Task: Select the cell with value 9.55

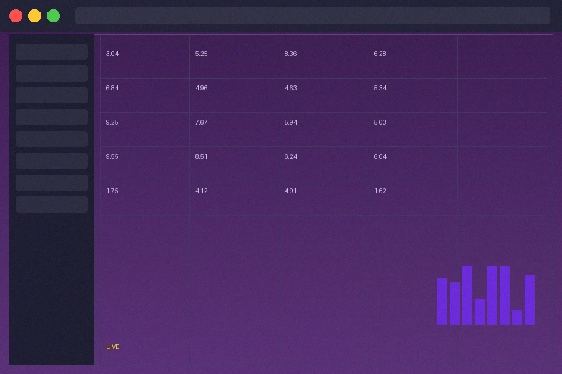Action: point(112,157)
